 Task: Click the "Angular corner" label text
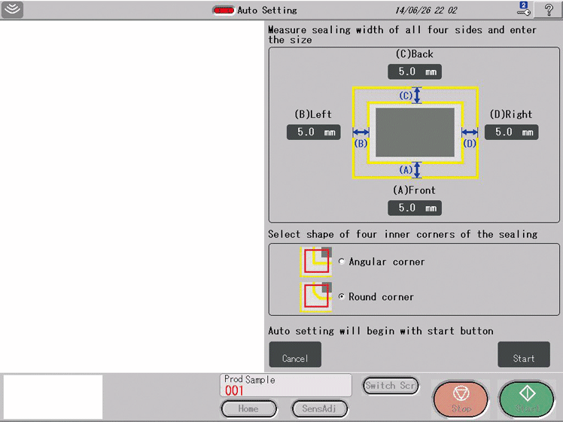387,262
